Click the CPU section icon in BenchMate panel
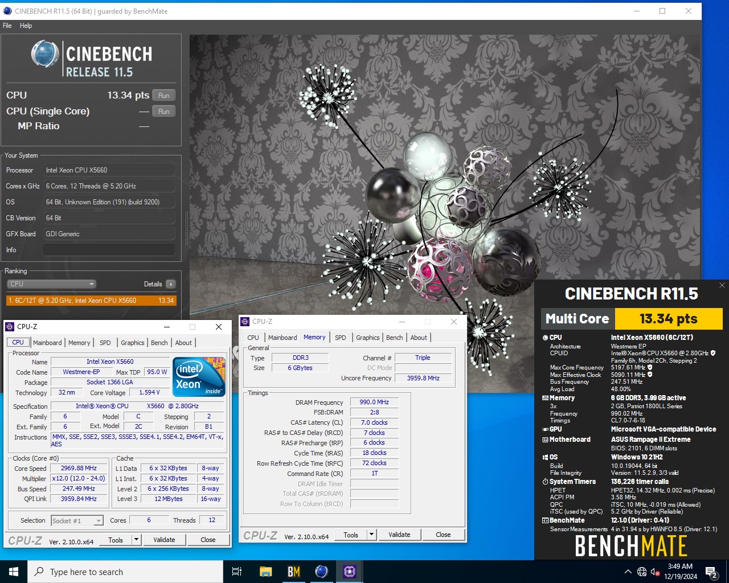729x583 pixels. coord(545,338)
